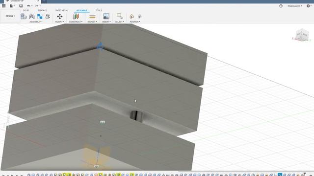Open the TOOLS tab

99,10
